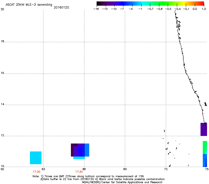This screenshot has height=184, width=209.
Task: Click the blue data patch below the green patch
Action: tap(205, 160)
